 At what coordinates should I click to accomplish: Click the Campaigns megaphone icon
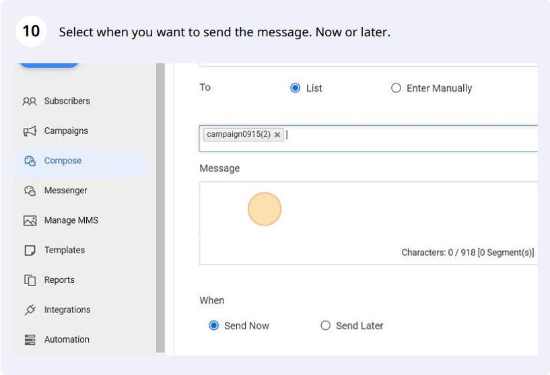tap(30, 131)
